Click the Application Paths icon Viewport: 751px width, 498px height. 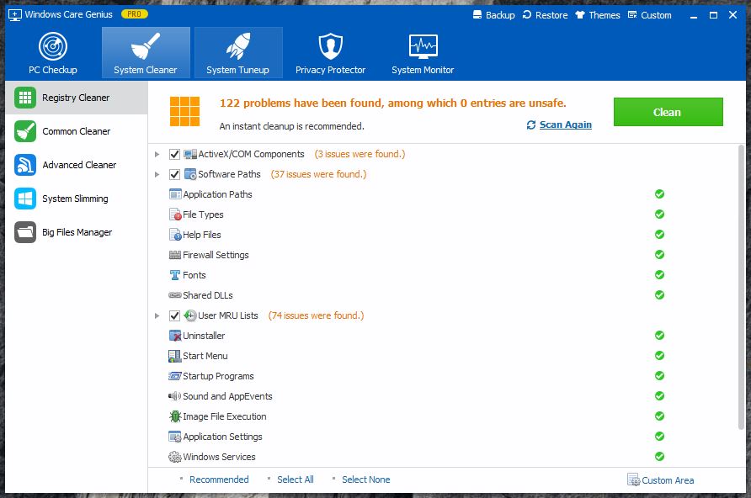pyautogui.click(x=175, y=194)
